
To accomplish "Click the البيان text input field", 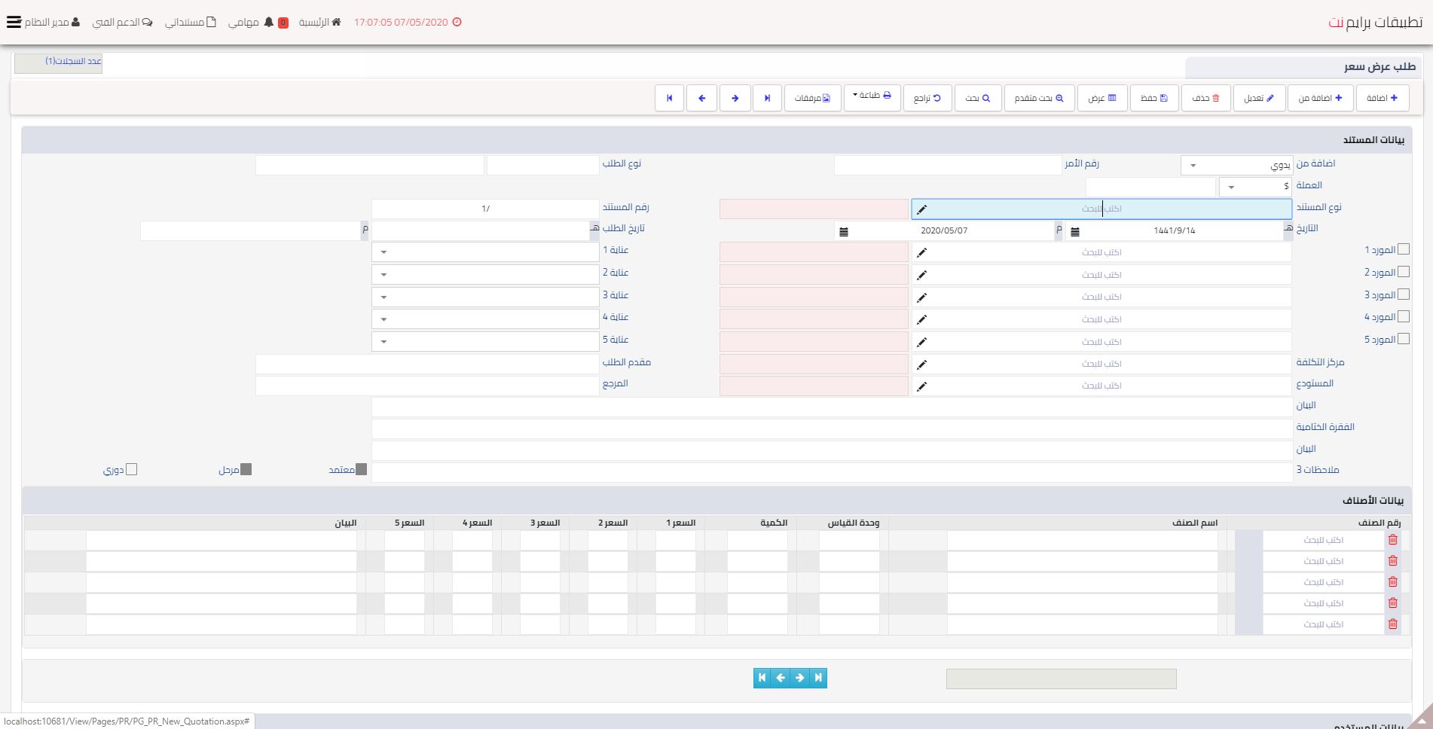I will point(832,407).
